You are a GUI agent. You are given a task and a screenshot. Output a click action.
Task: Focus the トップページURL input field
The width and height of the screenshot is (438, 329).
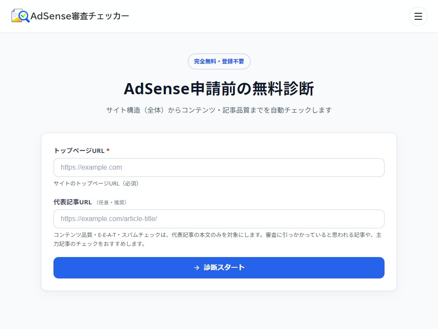(x=219, y=167)
